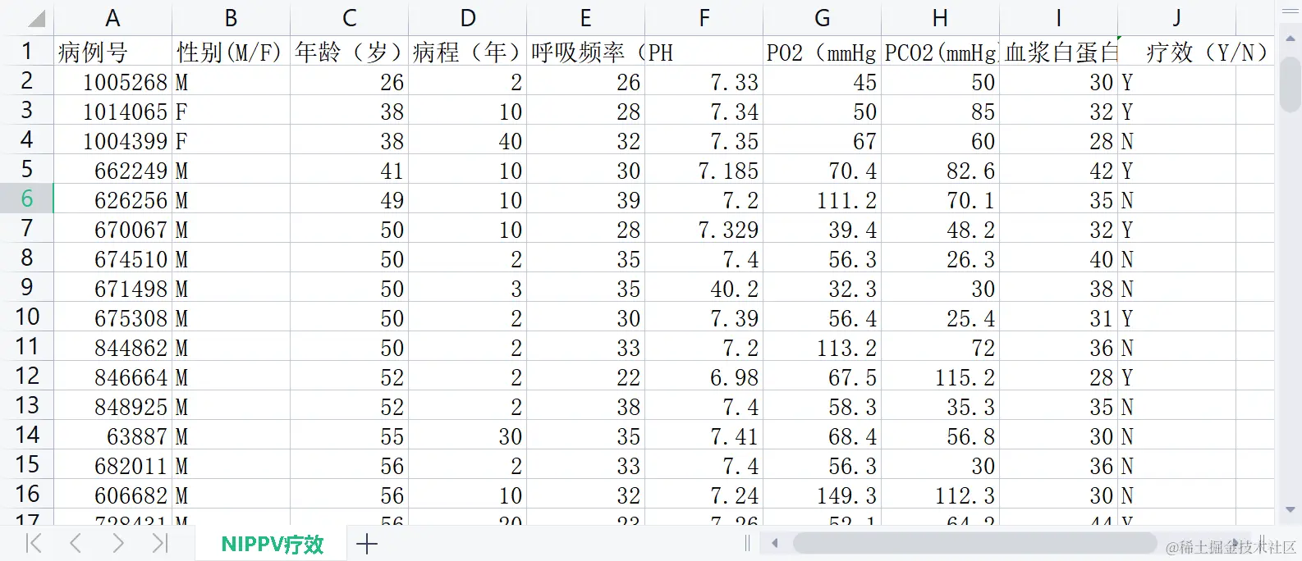Select cell containing 1005268

click(113, 81)
